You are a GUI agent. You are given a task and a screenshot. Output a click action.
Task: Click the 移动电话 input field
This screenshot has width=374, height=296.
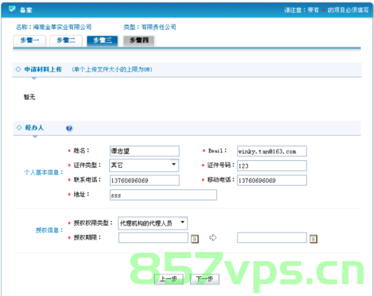coord(272,181)
